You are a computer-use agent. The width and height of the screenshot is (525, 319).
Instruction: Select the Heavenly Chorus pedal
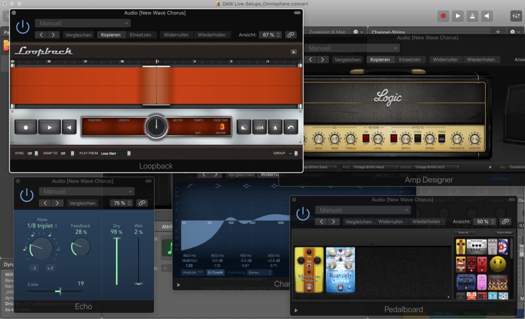click(x=340, y=270)
